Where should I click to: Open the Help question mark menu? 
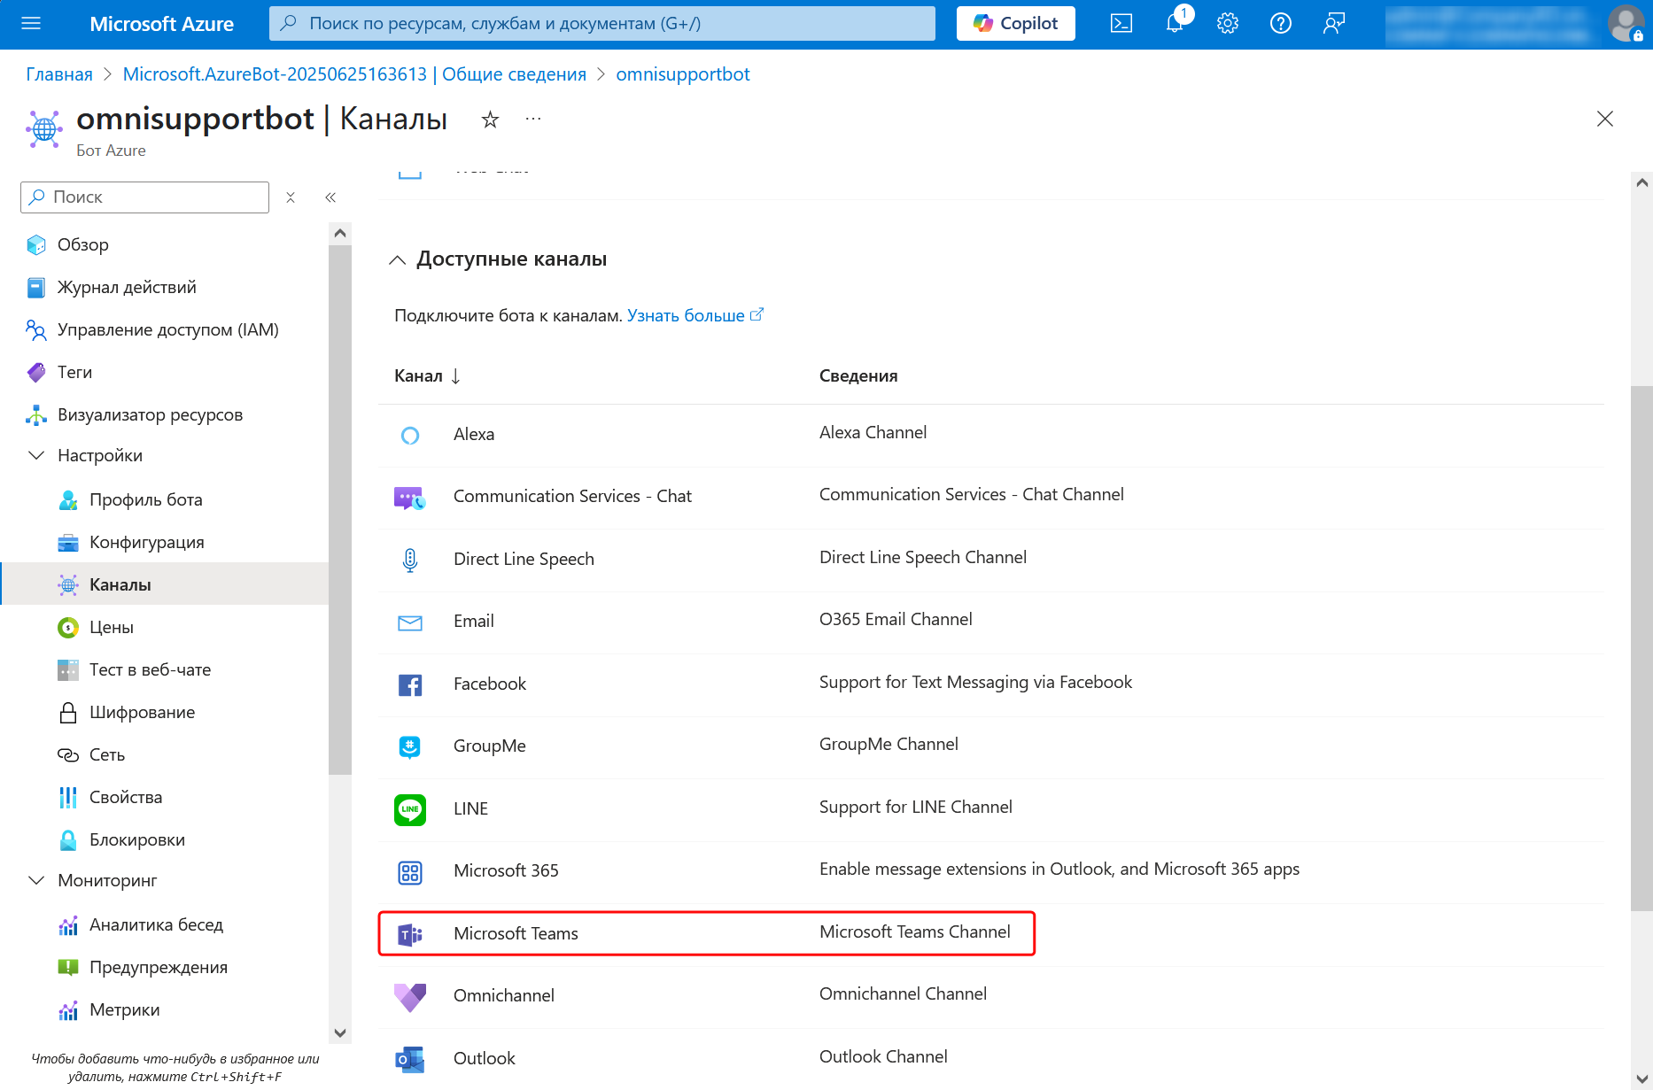point(1281,24)
